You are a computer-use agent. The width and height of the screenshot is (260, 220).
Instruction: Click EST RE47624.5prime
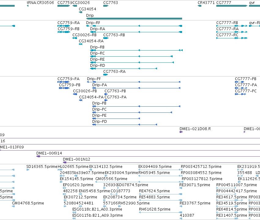click(x=154, y=191)
